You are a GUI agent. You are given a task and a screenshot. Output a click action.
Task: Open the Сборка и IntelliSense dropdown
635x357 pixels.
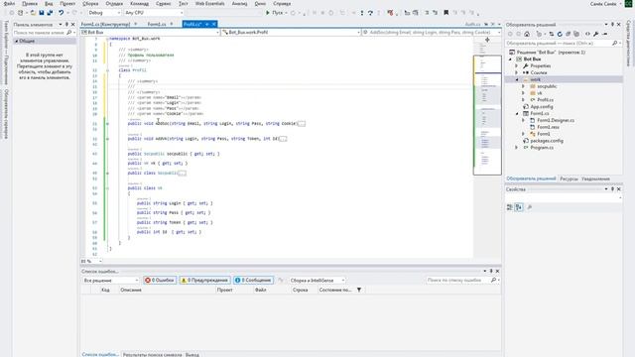point(317,280)
